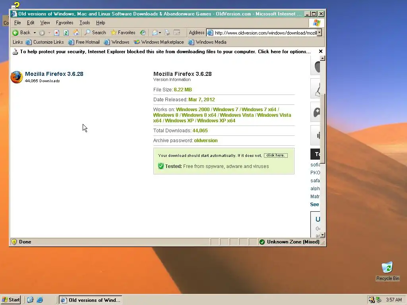The height and width of the screenshot is (305, 407).
Task: Open the File menu
Action: click(x=17, y=23)
